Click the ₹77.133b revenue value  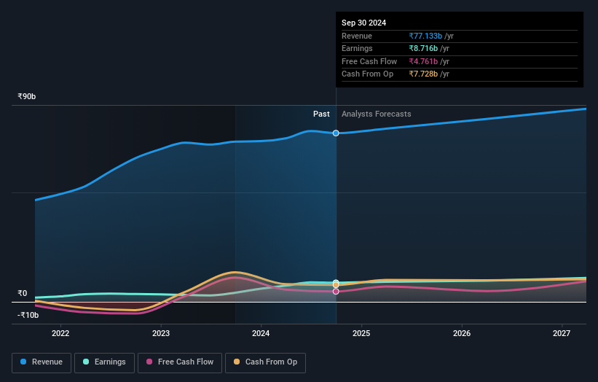coord(425,36)
